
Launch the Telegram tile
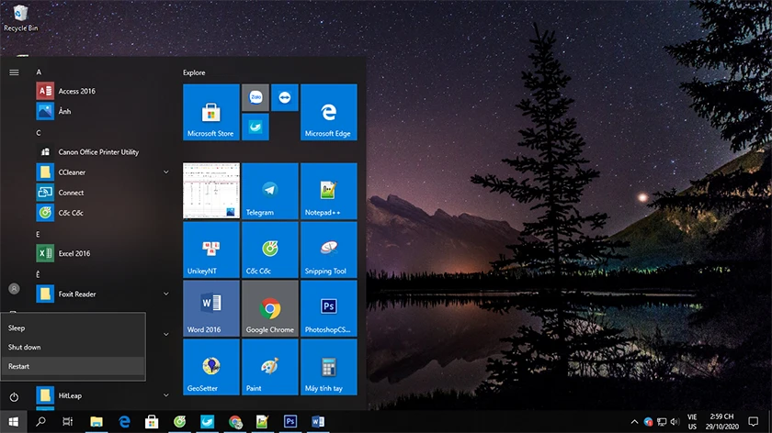270,191
